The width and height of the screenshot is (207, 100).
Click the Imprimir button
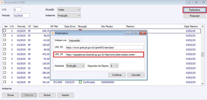[65, 95]
